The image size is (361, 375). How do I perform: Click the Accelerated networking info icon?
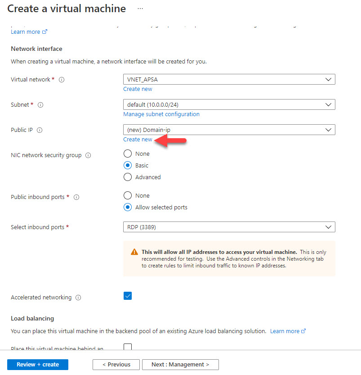[x=78, y=297]
